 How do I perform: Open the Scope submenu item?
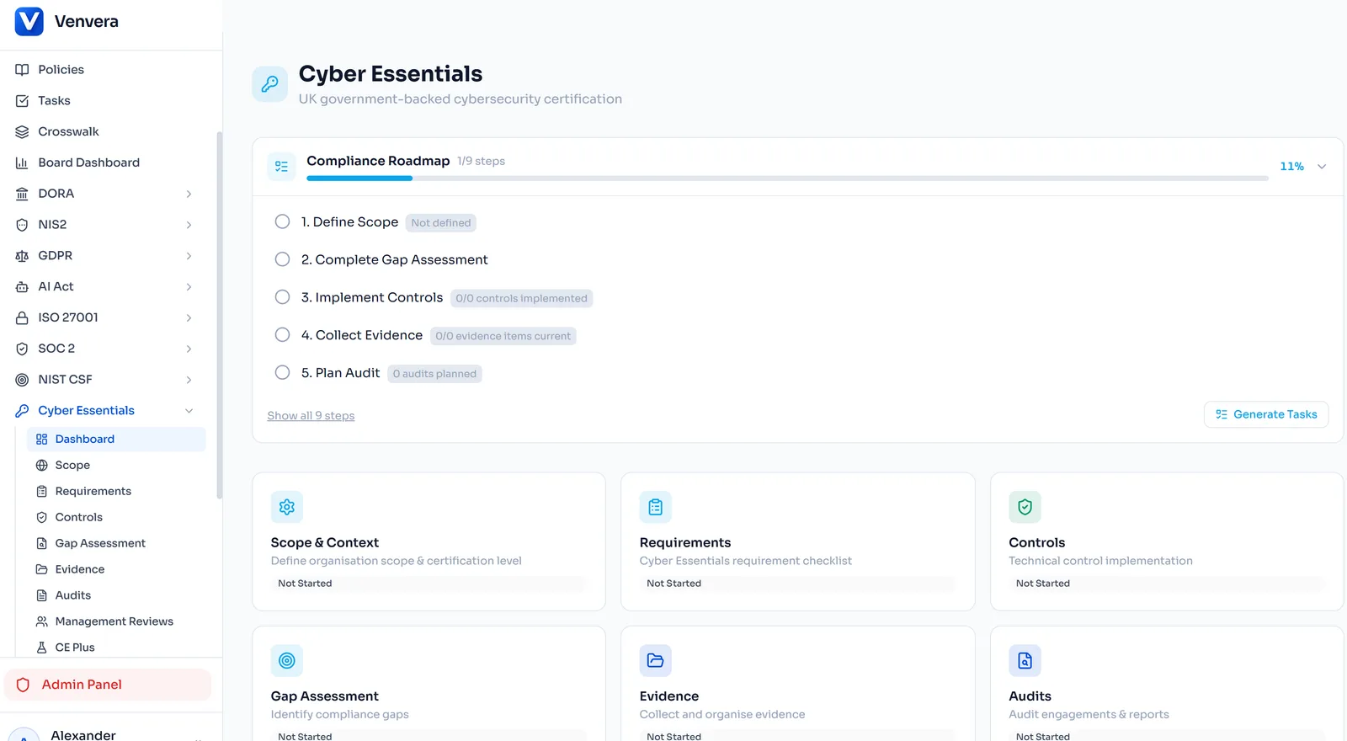(x=116, y=465)
